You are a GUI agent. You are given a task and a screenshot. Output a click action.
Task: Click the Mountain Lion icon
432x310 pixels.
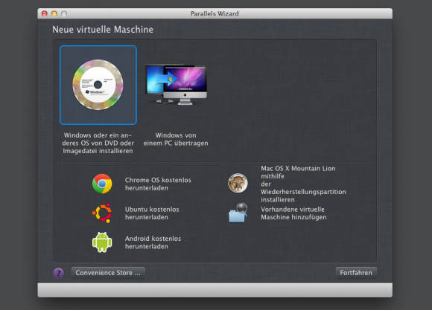[238, 183]
